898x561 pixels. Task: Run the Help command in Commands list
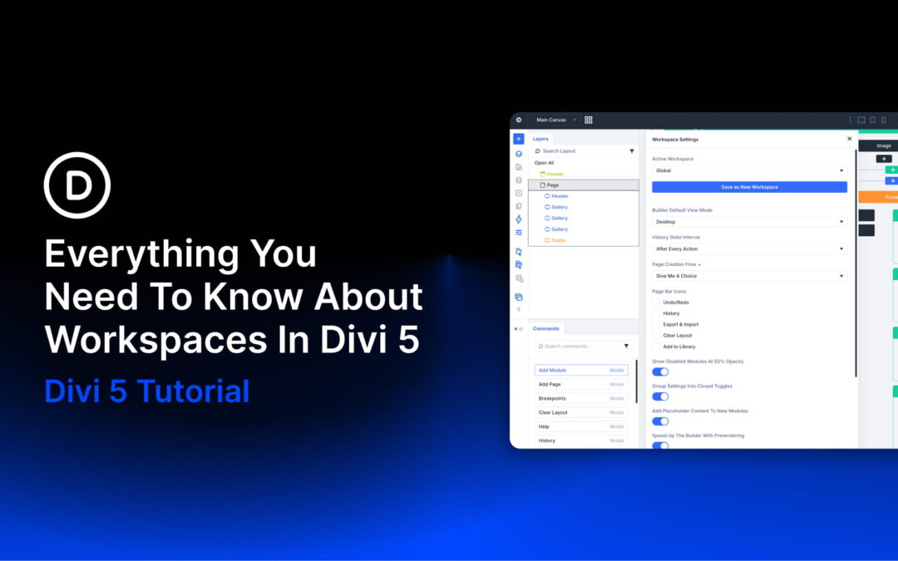pos(581,426)
